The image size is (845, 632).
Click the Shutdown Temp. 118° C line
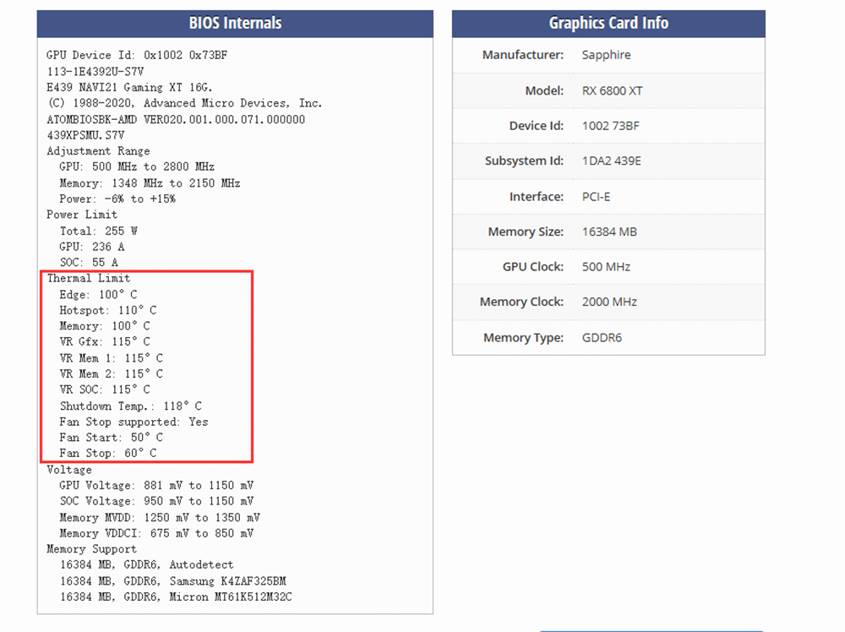click(x=130, y=406)
